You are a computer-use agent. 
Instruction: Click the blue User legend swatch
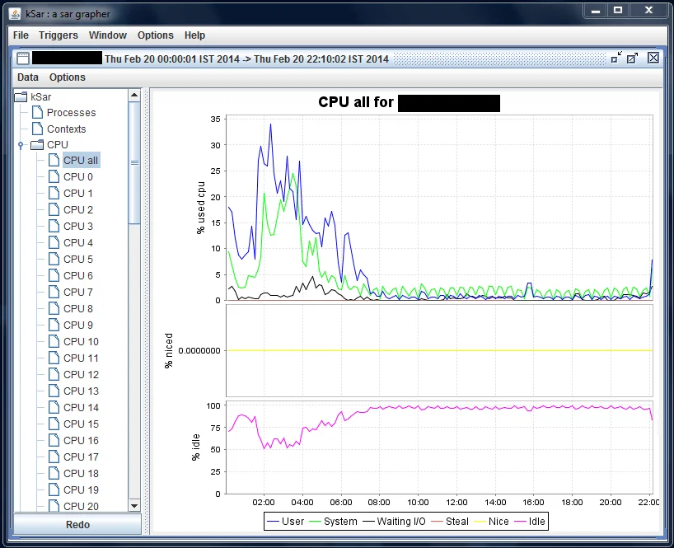tap(273, 522)
